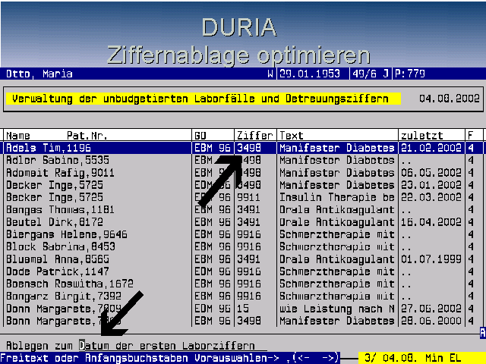Click date 01.07.1999 in Bluemel Anna row
This screenshot has width=486, height=364.
click(431, 259)
